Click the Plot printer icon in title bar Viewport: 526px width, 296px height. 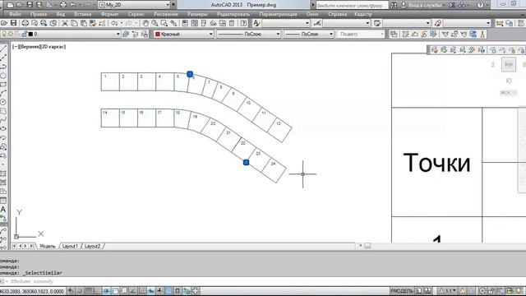pos(63,5)
